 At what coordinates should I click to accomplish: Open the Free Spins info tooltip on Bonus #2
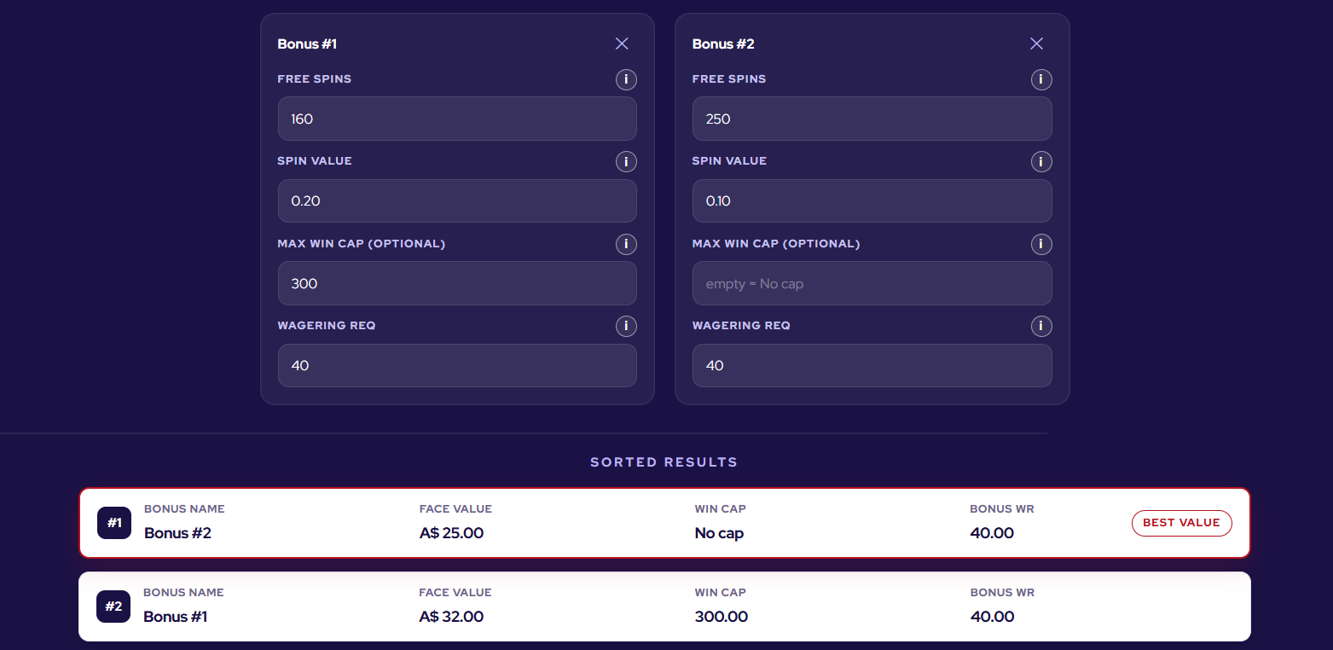click(x=1041, y=79)
